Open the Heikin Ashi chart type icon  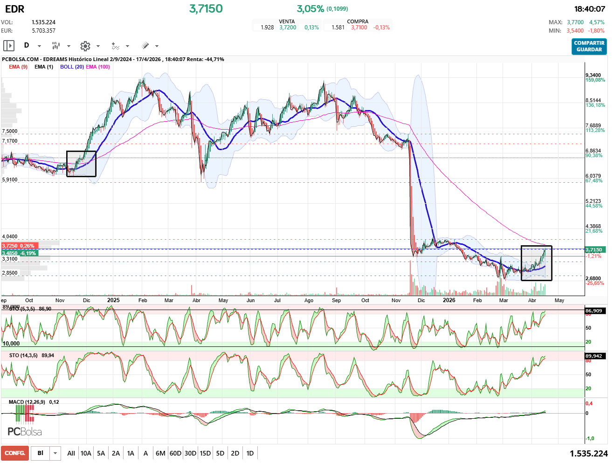click(x=56, y=46)
